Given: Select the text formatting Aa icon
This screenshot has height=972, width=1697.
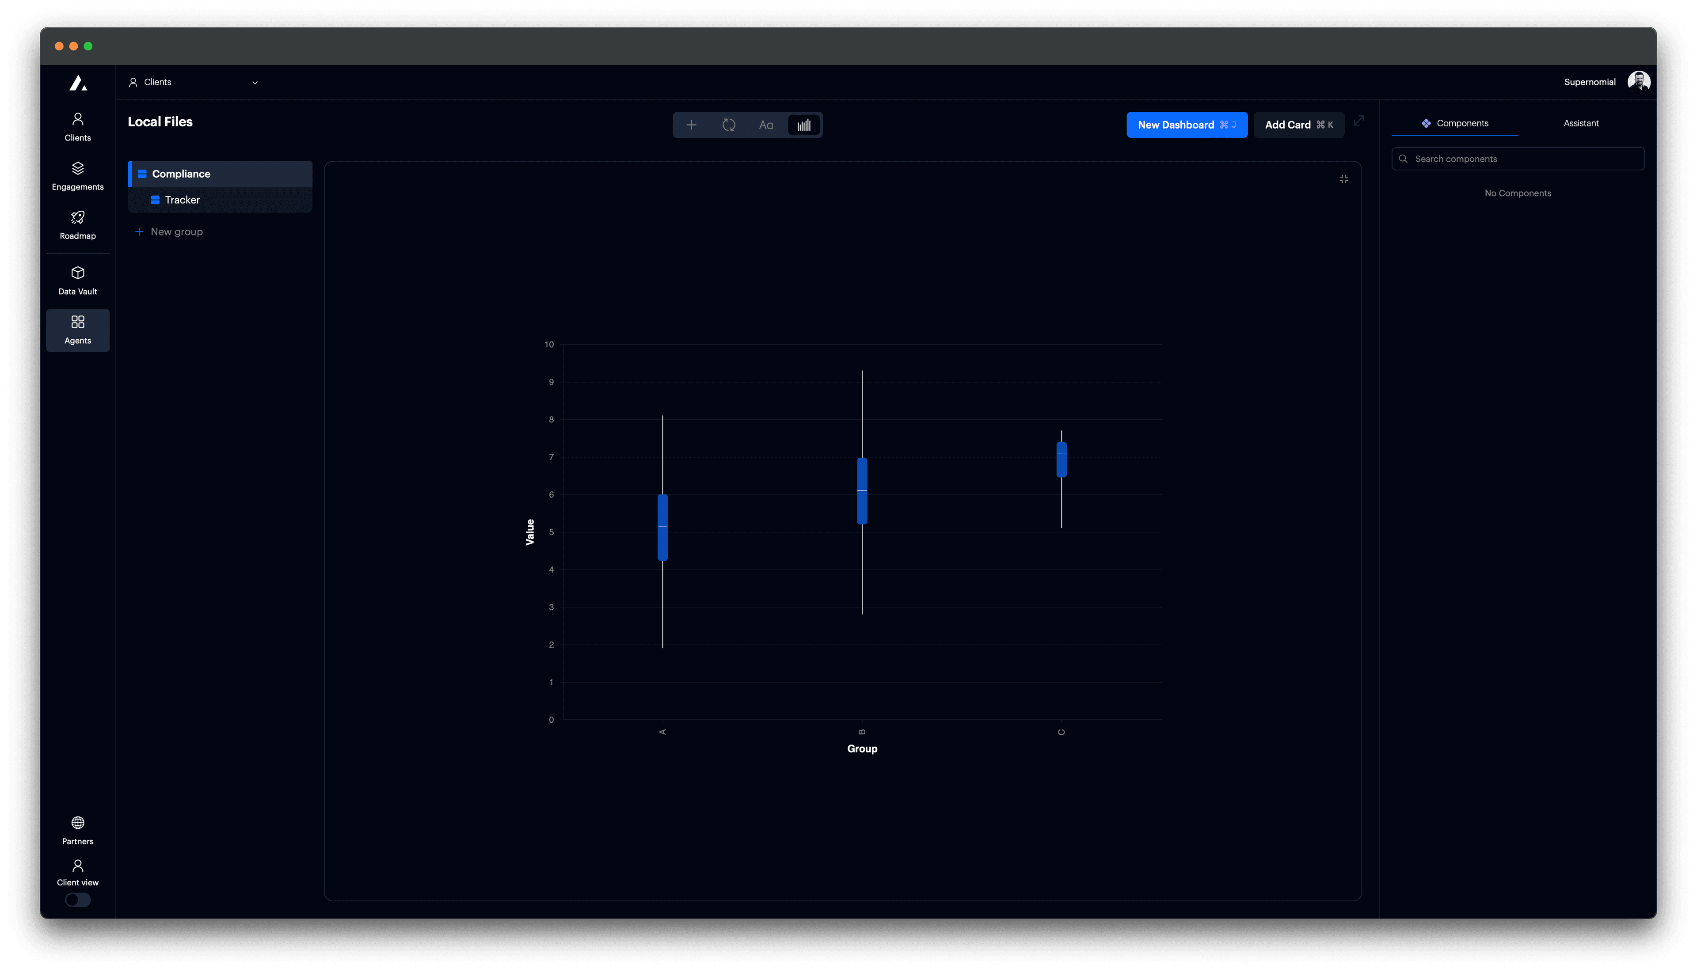Looking at the screenshot, I should click(x=766, y=125).
